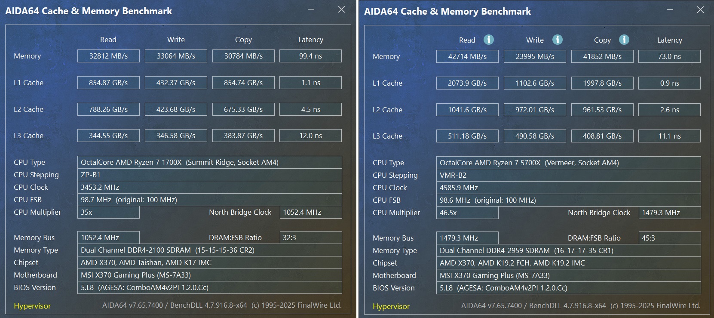This screenshot has height=318, width=714.
Task: Click the Write info icon
Action: (x=558, y=40)
